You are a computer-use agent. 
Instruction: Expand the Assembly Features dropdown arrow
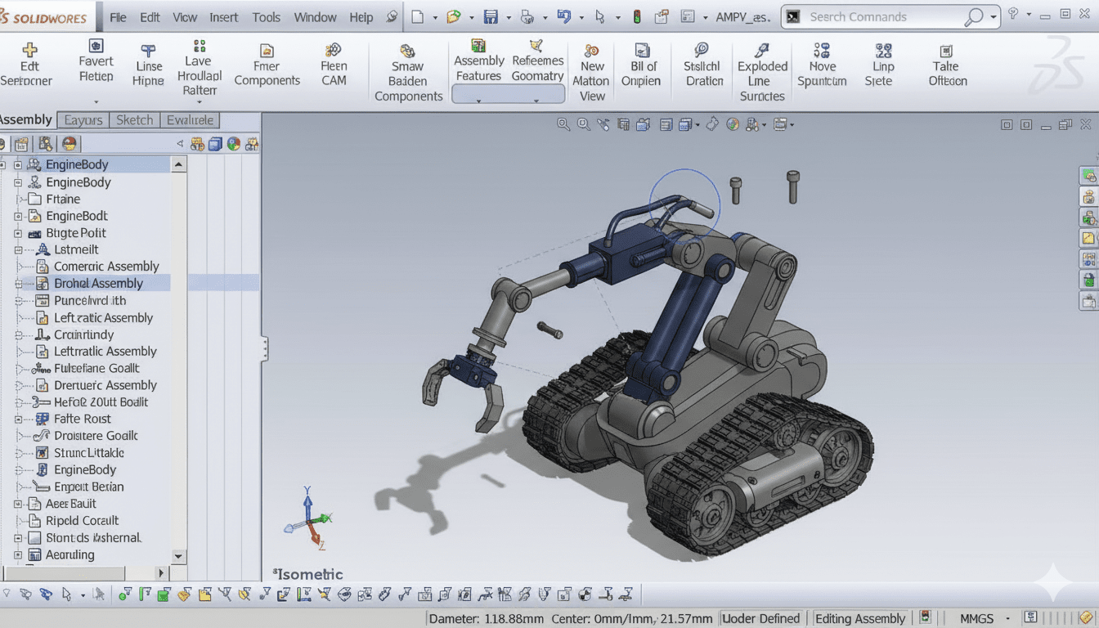tap(478, 100)
